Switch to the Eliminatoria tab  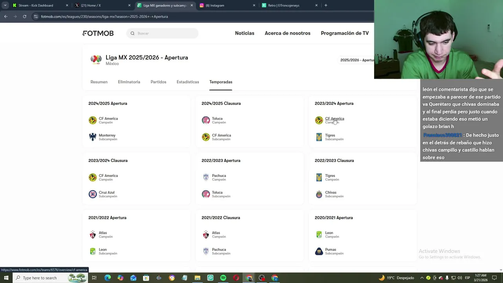click(129, 82)
